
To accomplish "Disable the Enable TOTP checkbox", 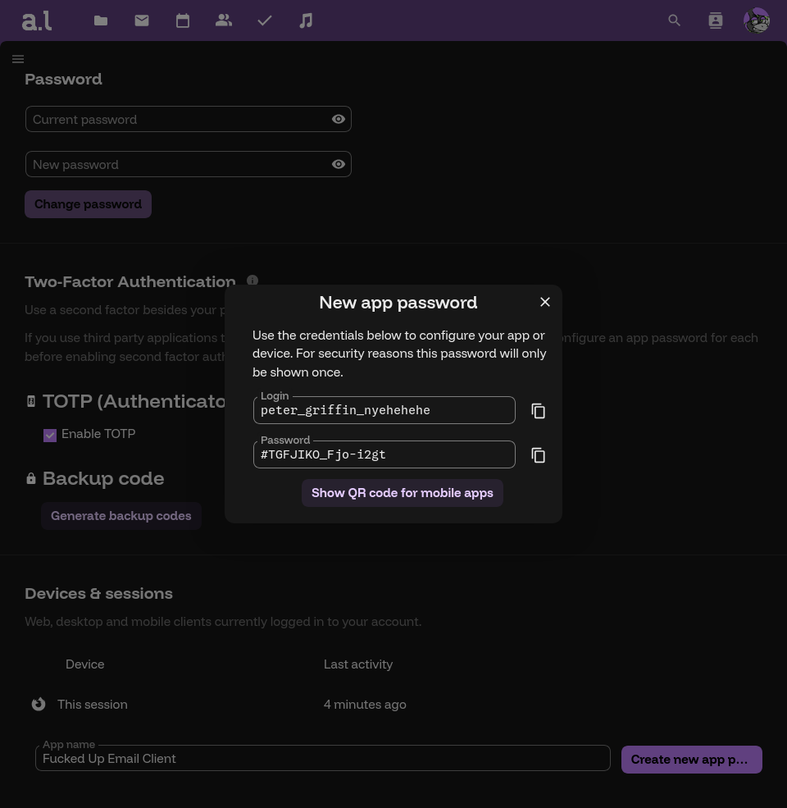I will click(50, 435).
